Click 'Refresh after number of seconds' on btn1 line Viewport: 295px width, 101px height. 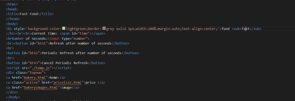pos(81,44)
